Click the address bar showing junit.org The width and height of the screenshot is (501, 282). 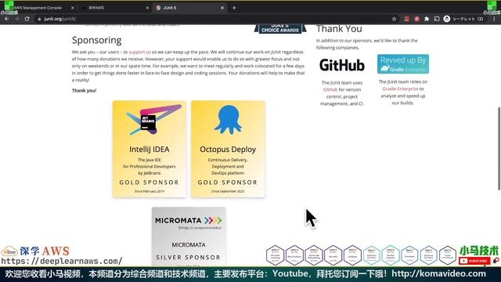click(x=211, y=19)
